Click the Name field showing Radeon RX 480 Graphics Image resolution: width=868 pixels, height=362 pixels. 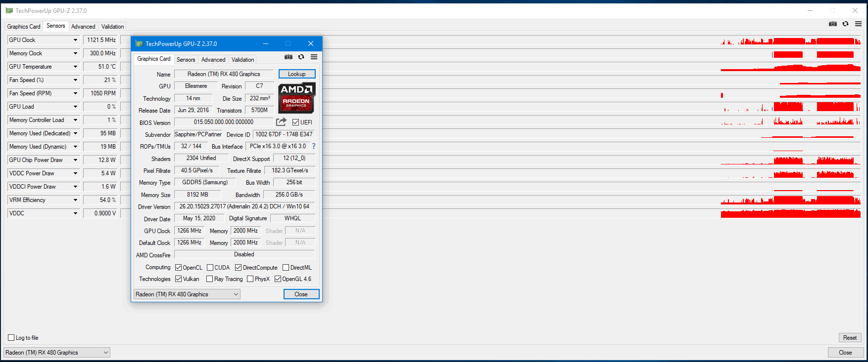tap(224, 74)
